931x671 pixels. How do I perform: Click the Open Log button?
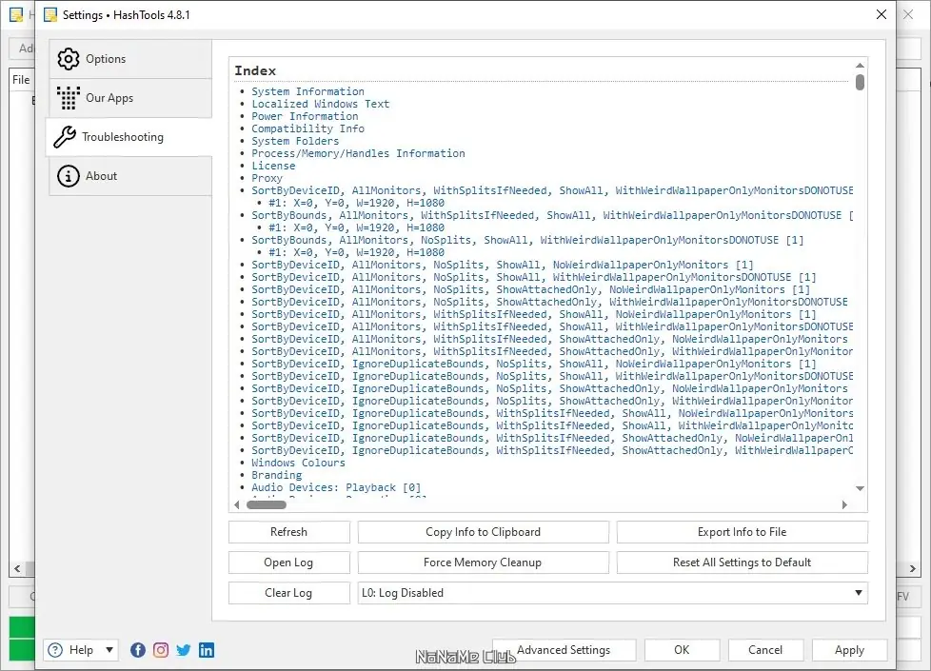click(289, 562)
